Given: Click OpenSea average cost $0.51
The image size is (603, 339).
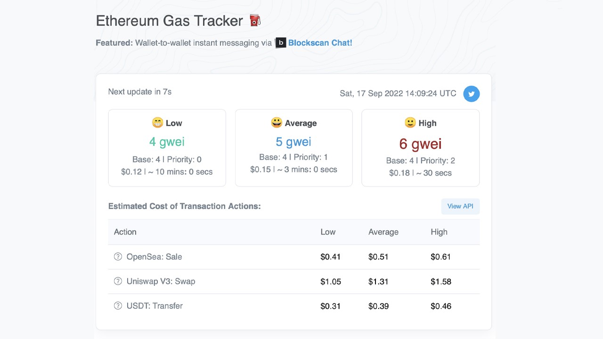Looking at the screenshot, I should point(378,257).
